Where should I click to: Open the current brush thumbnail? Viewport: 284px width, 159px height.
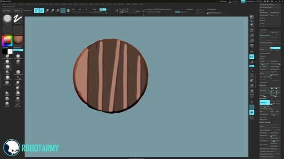(8, 19)
